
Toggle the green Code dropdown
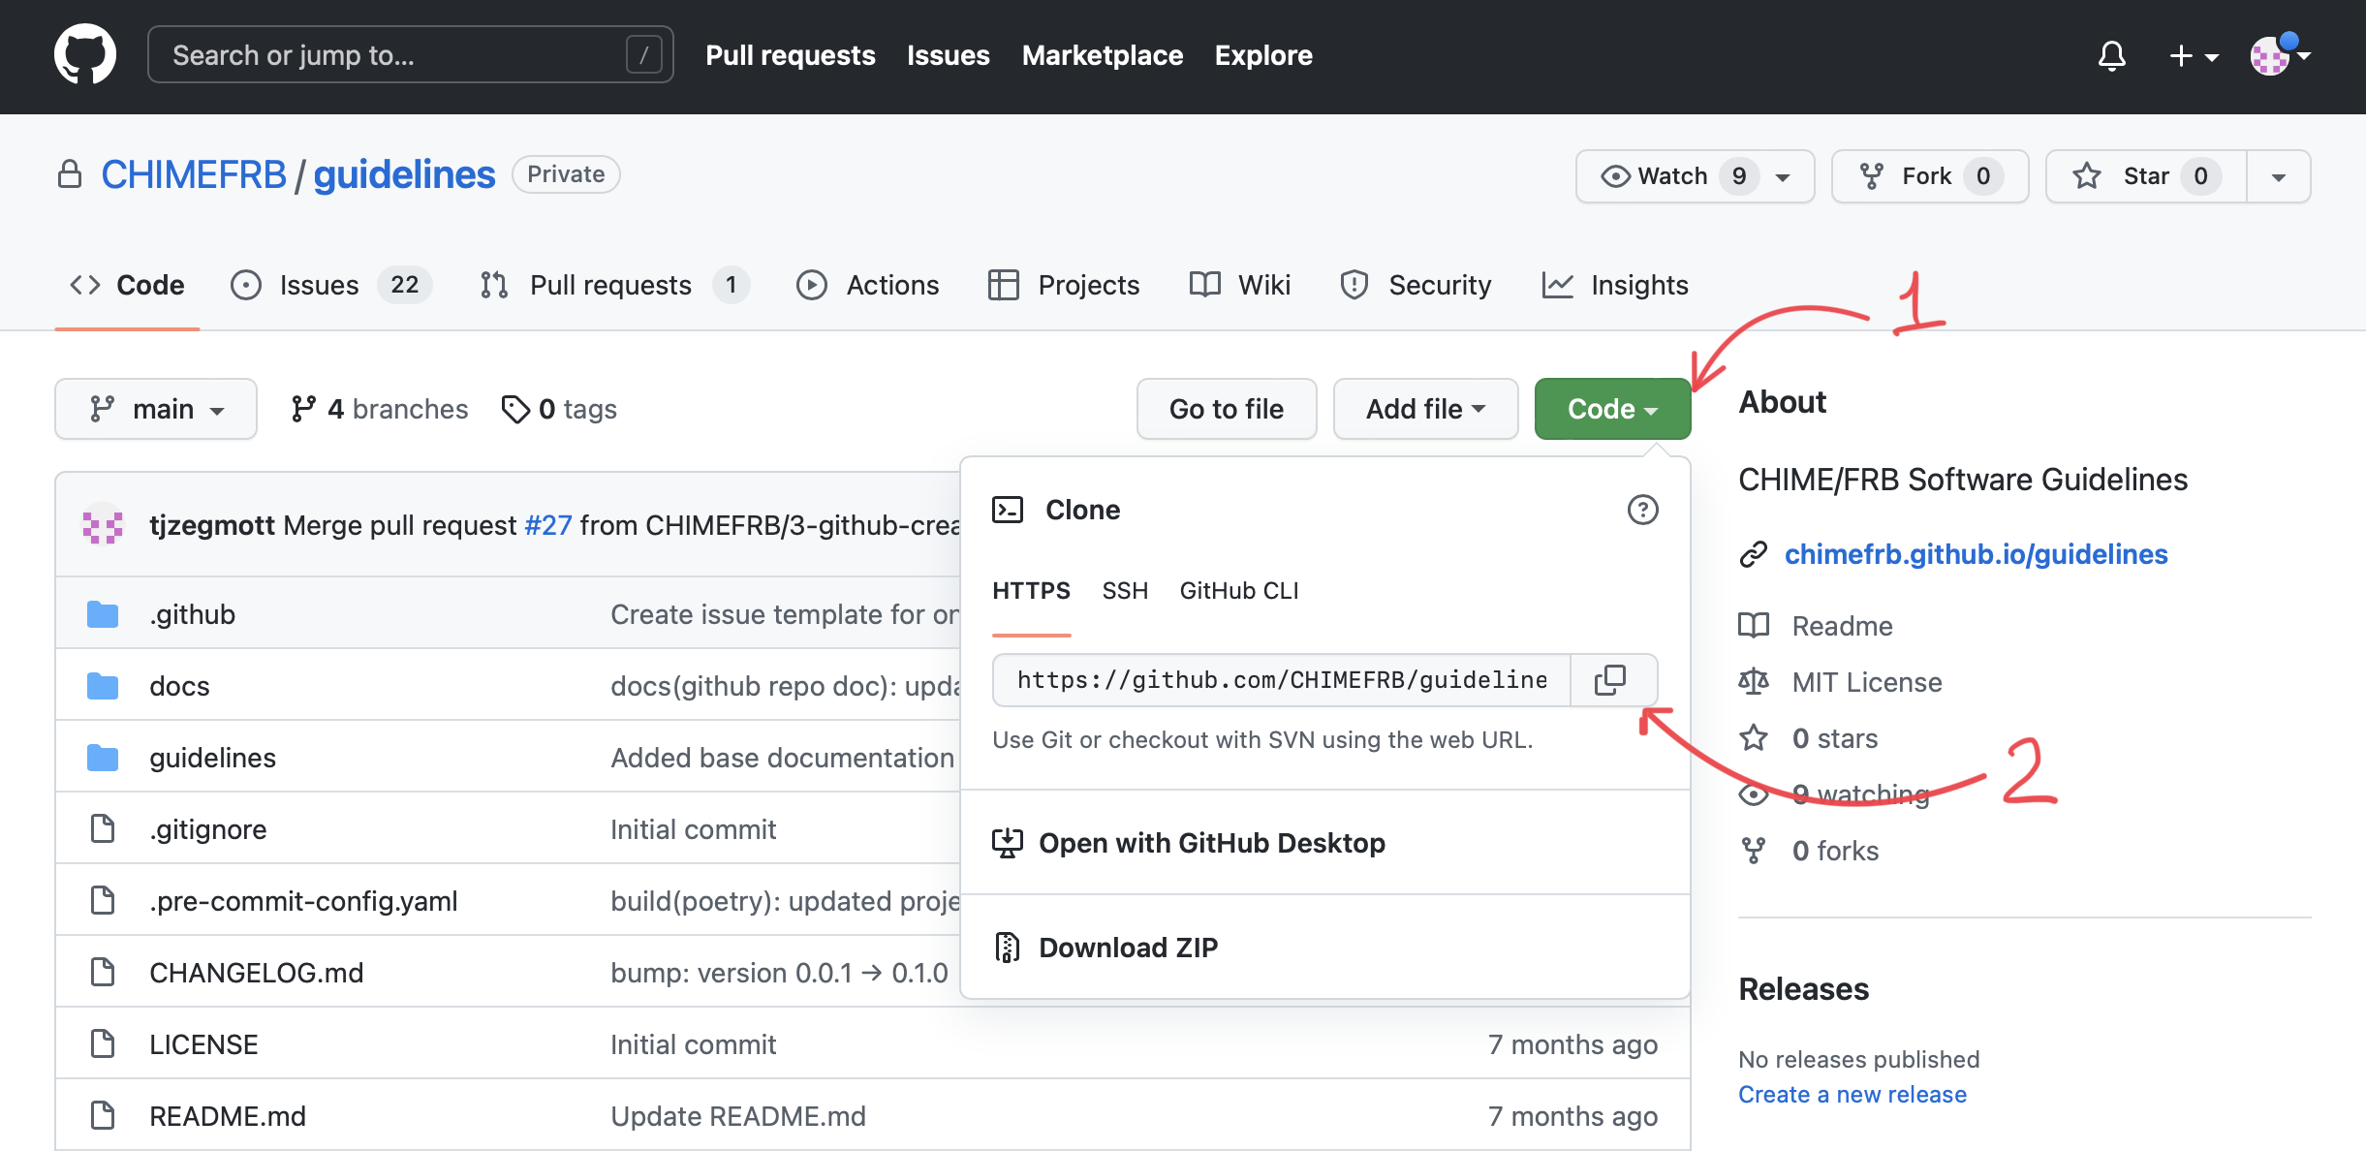coord(1612,409)
